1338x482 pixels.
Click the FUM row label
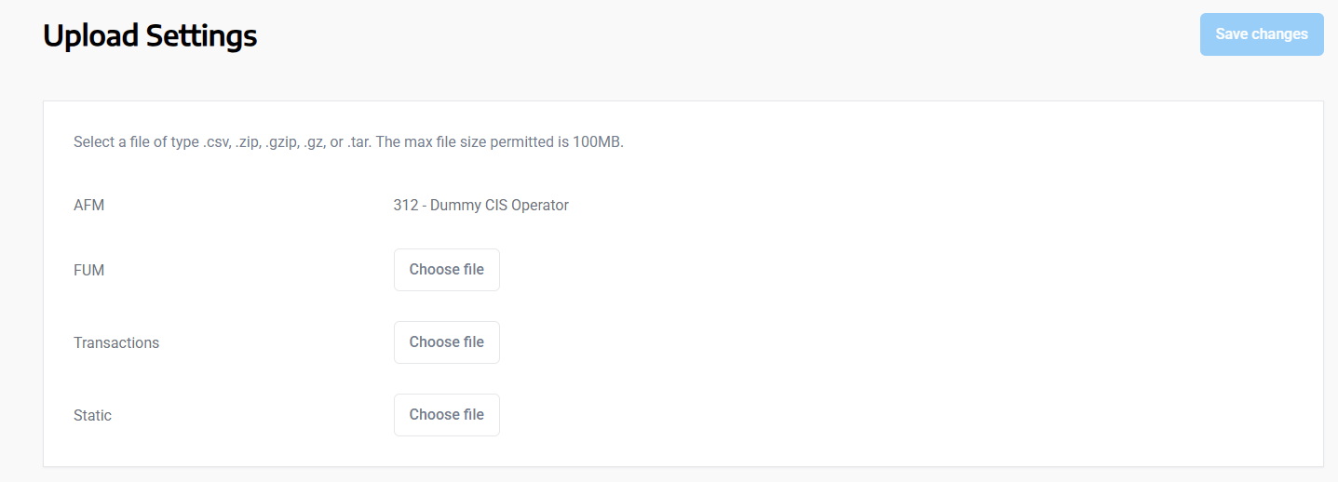88,271
